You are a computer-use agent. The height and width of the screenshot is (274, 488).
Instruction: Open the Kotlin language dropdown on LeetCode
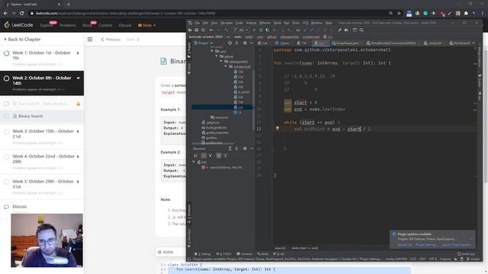point(170,252)
